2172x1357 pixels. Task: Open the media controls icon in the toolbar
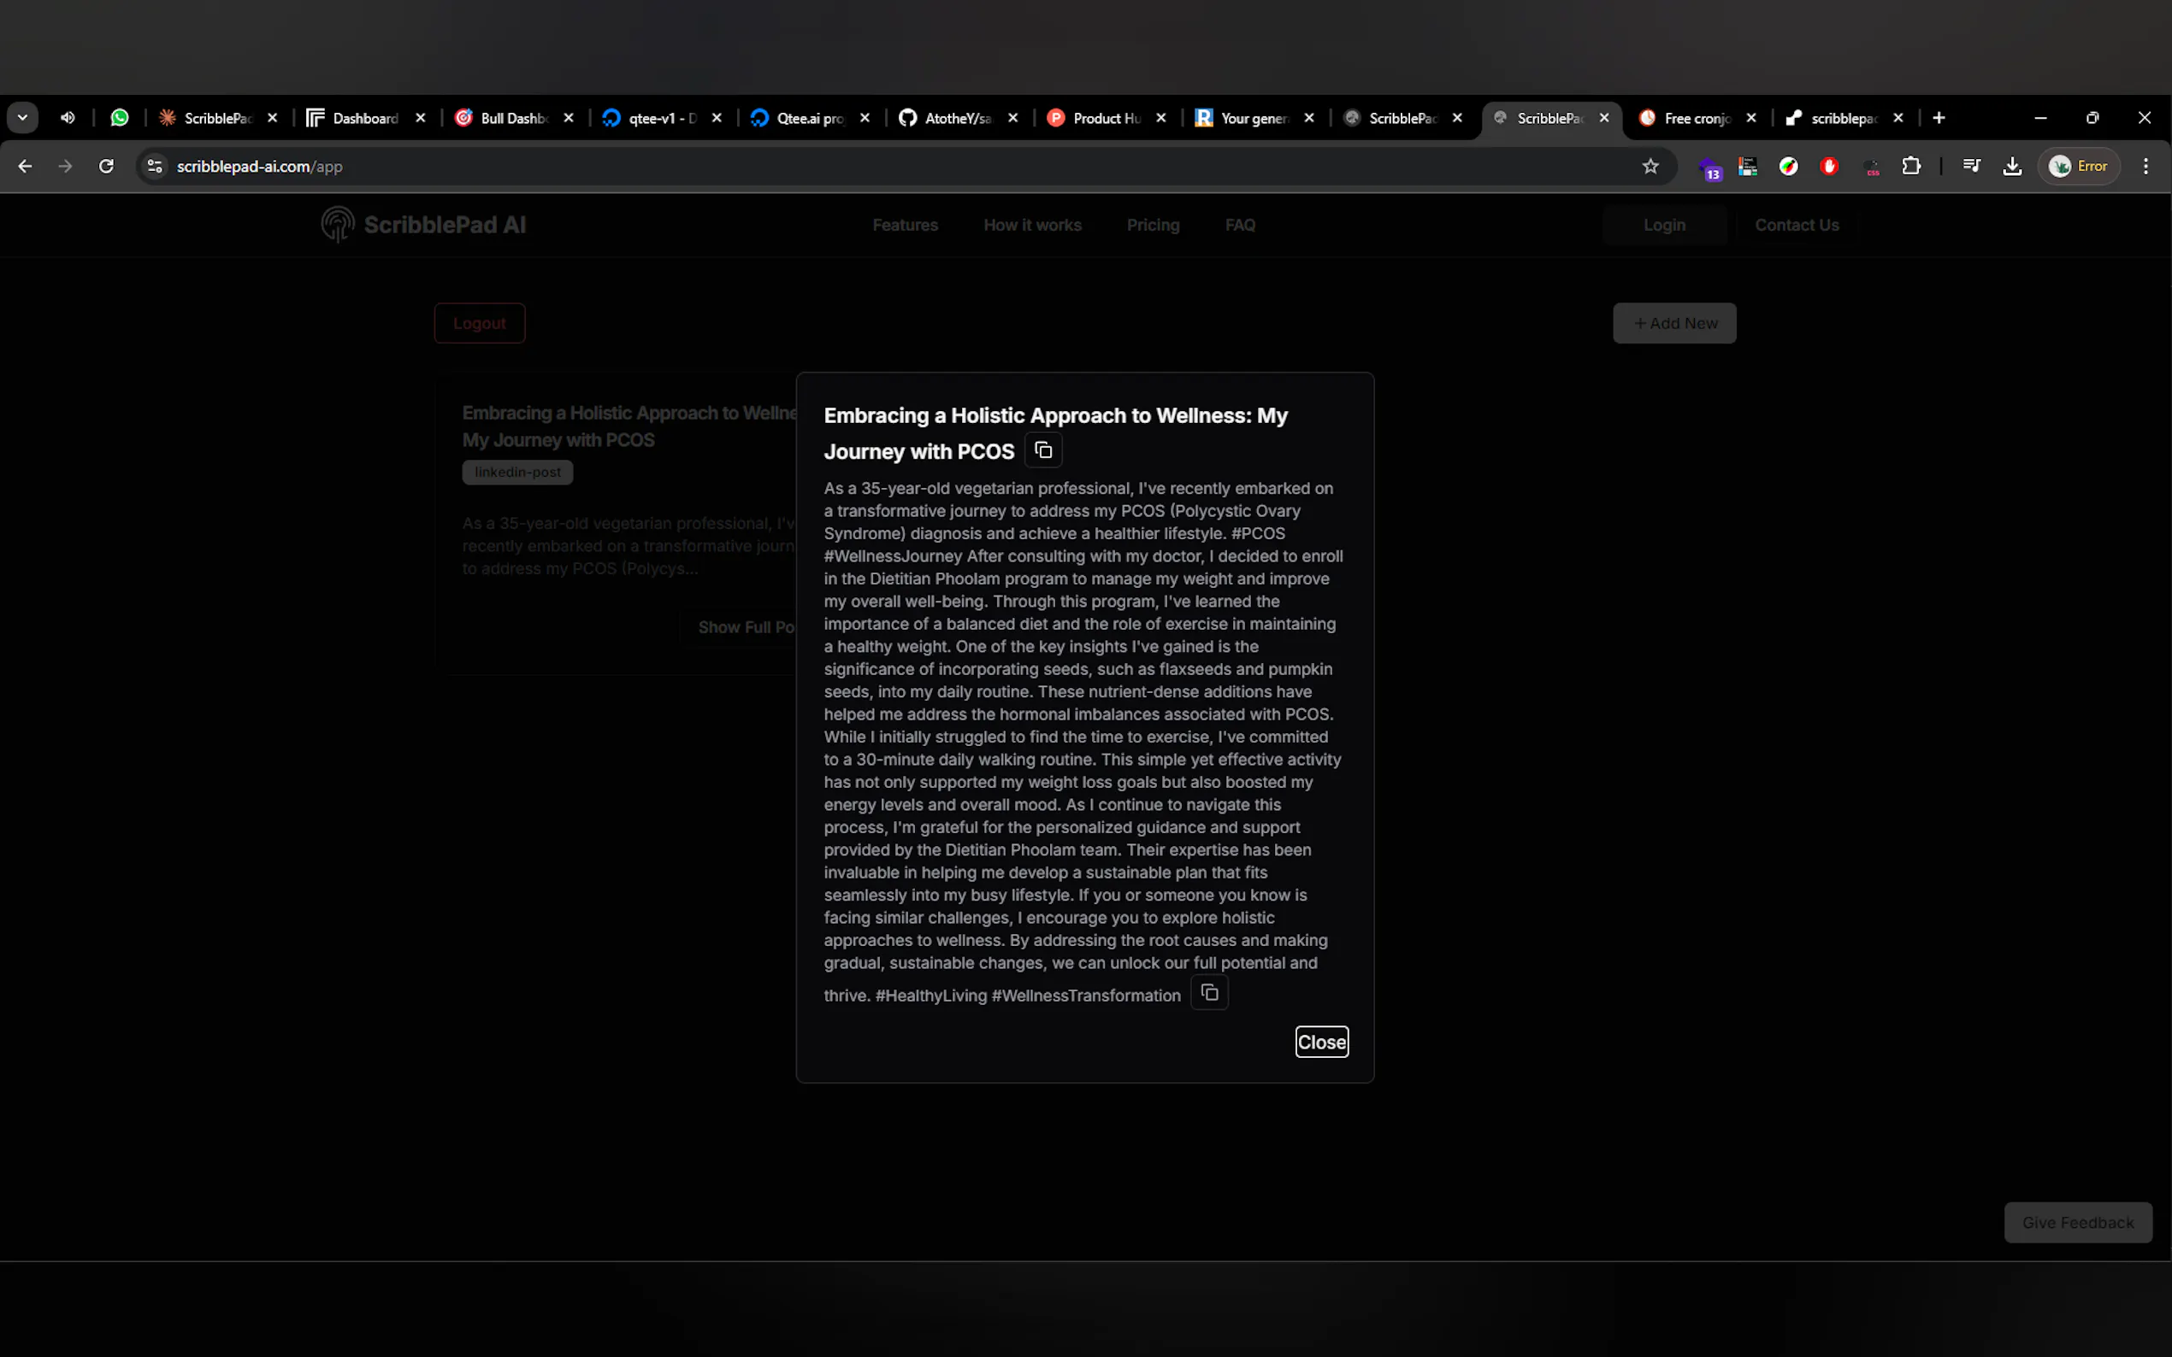coord(1971,166)
